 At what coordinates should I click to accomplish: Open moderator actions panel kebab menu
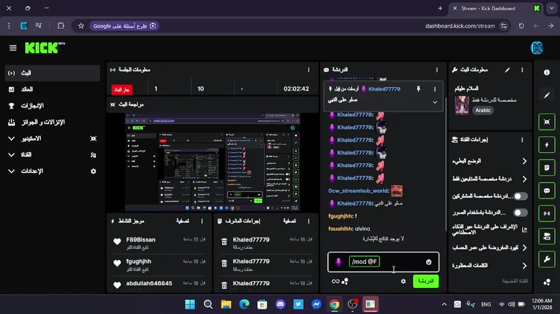pos(308,221)
